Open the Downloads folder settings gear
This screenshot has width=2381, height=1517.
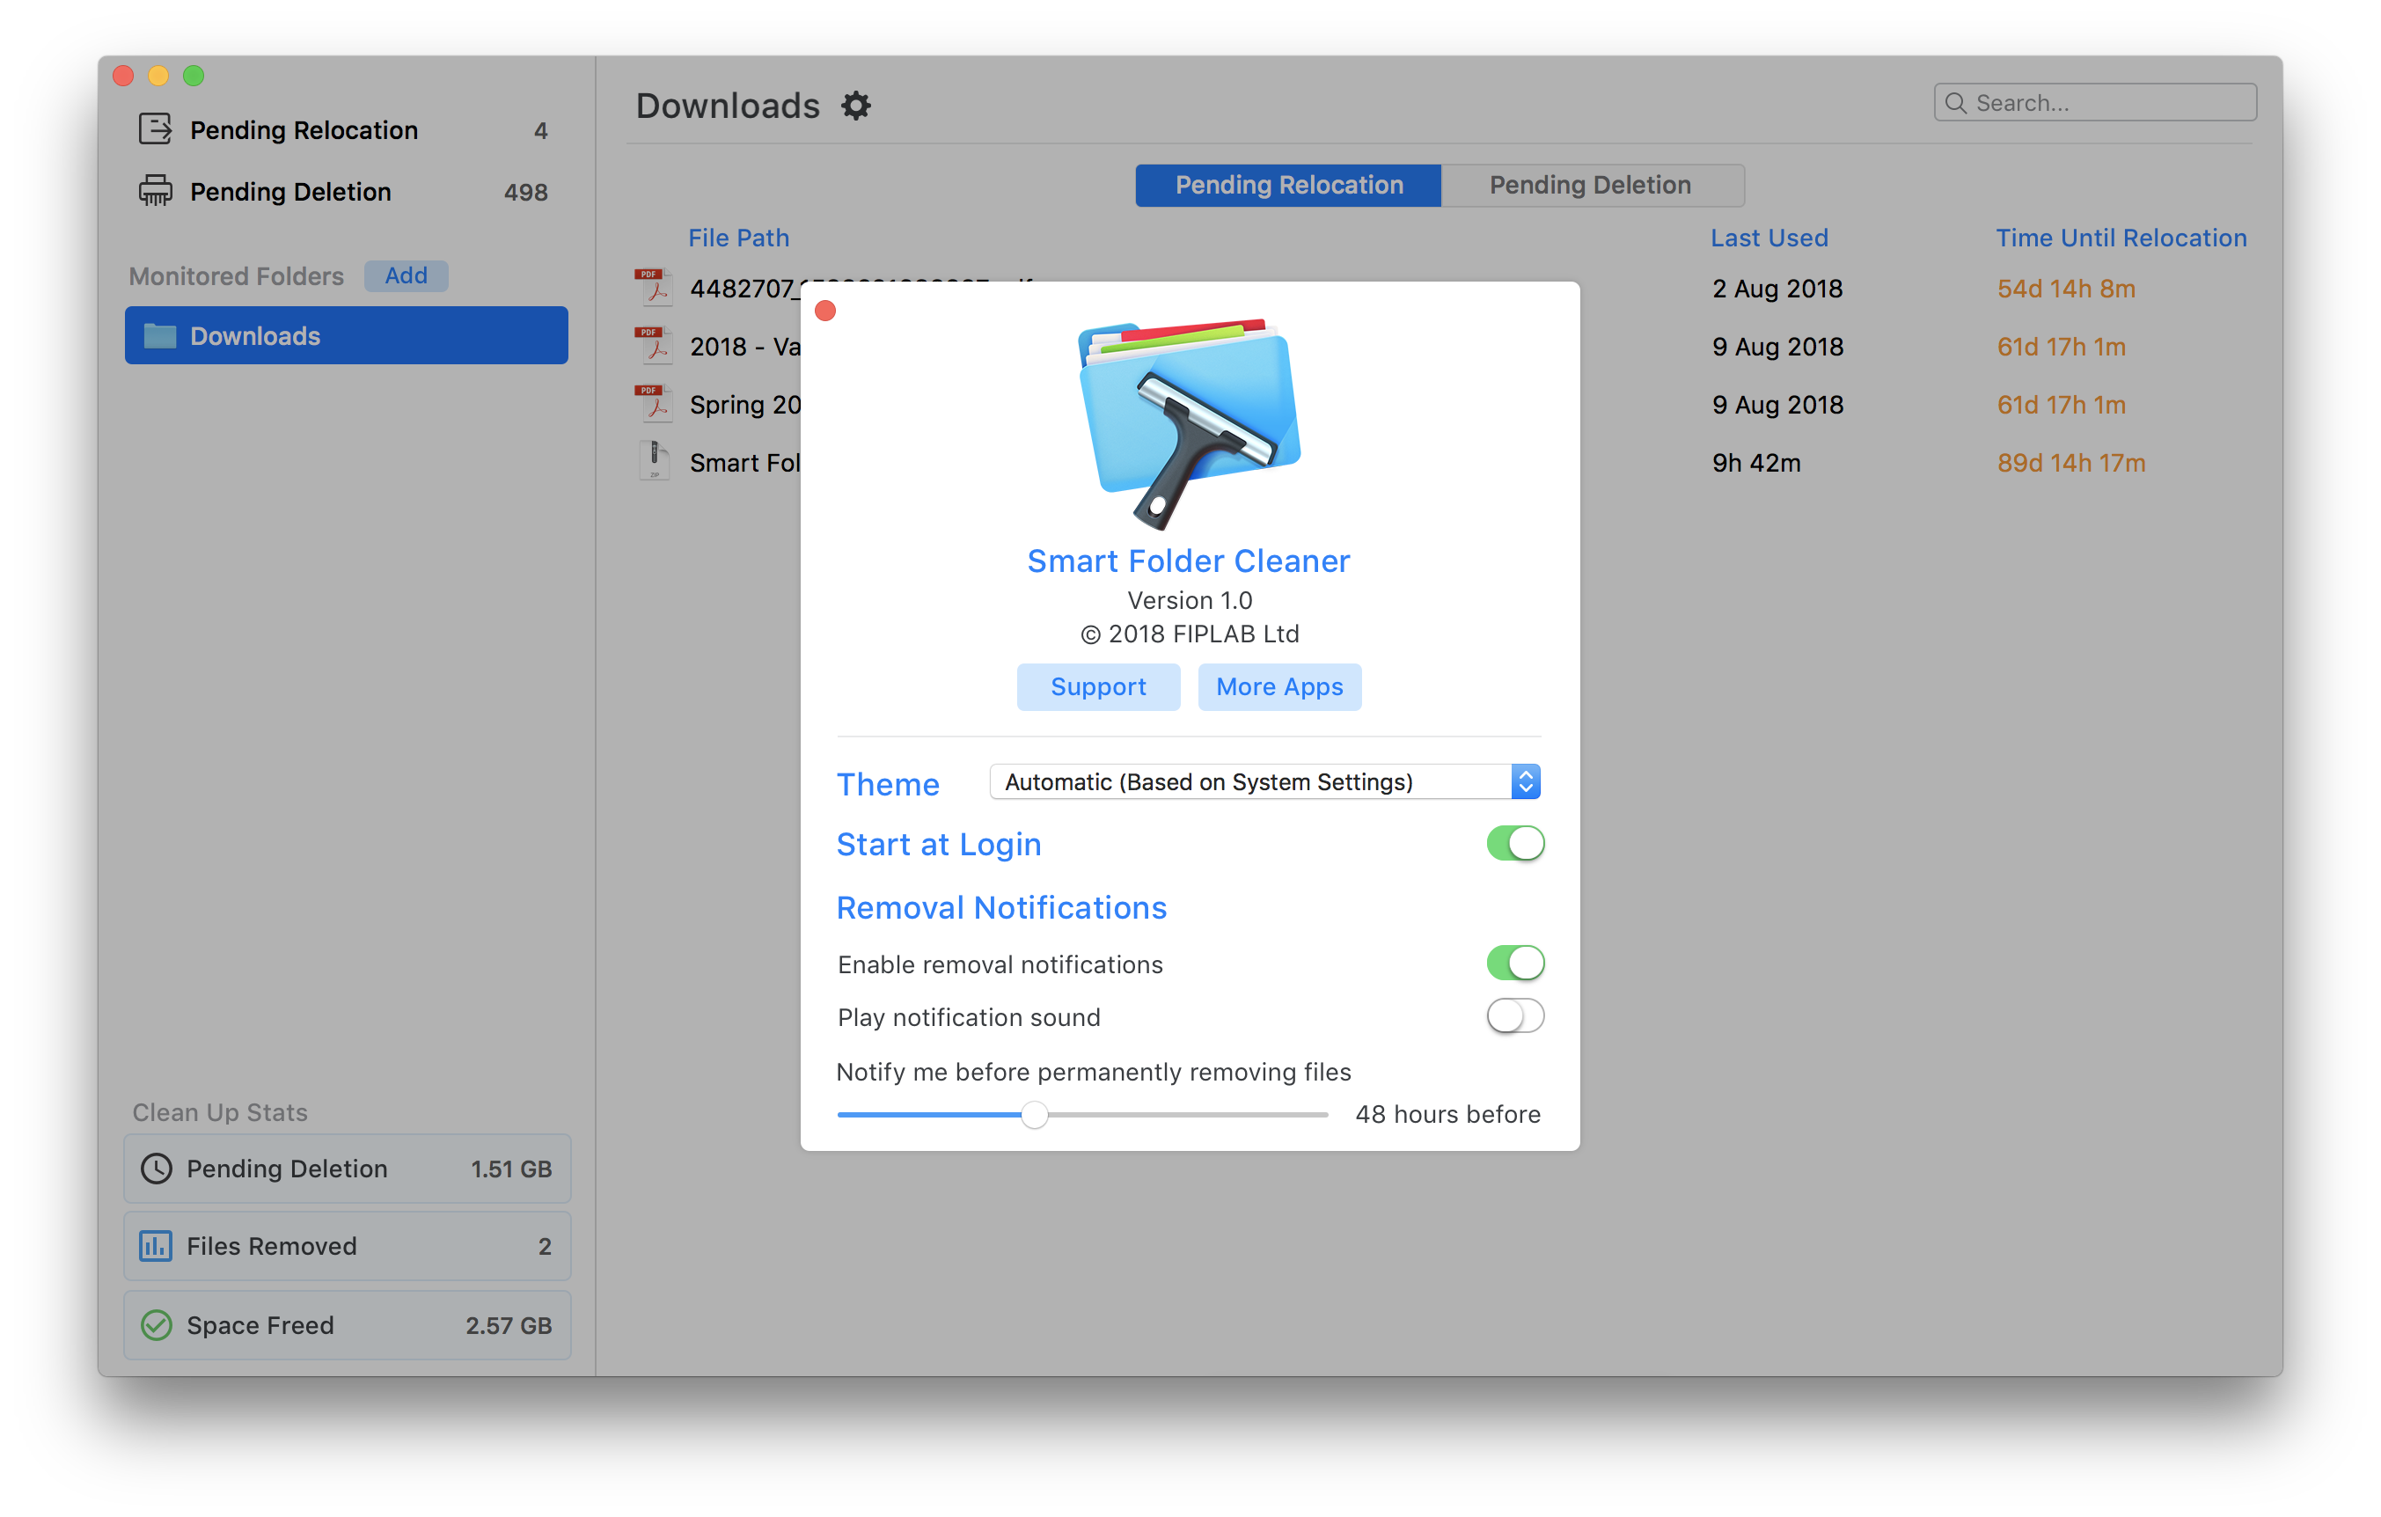tap(856, 105)
